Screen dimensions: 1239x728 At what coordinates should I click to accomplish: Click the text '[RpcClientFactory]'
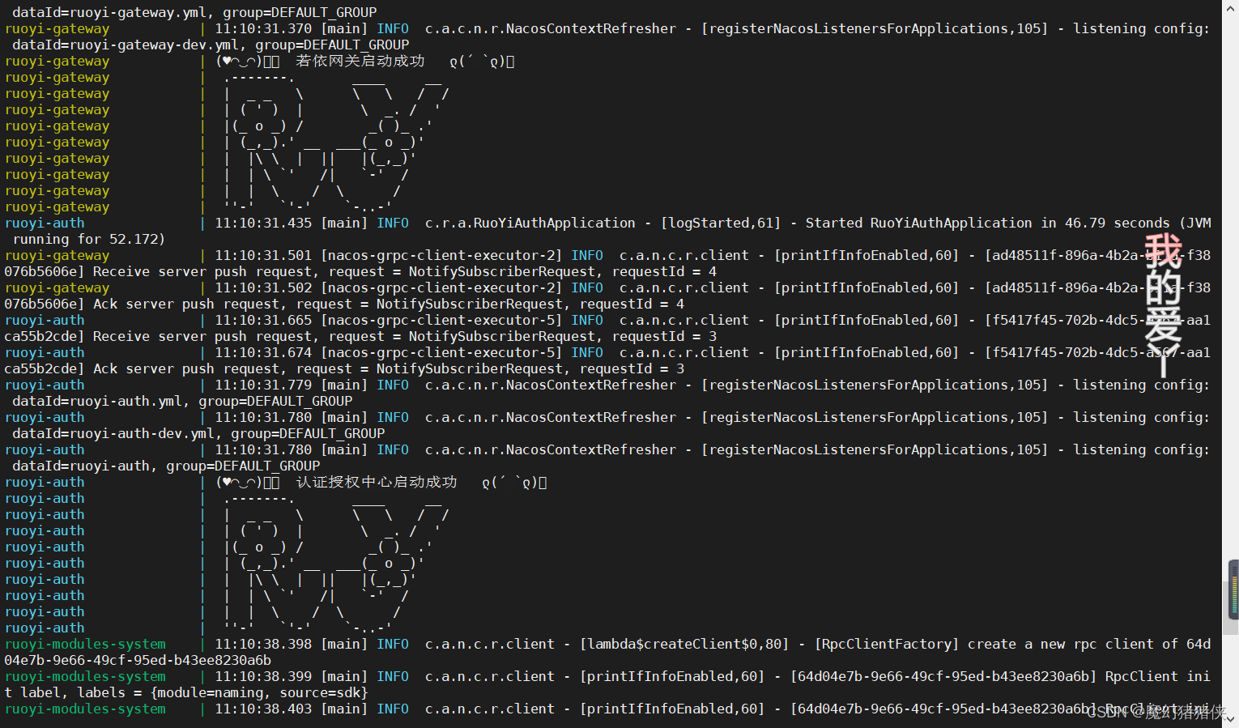[x=887, y=644]
